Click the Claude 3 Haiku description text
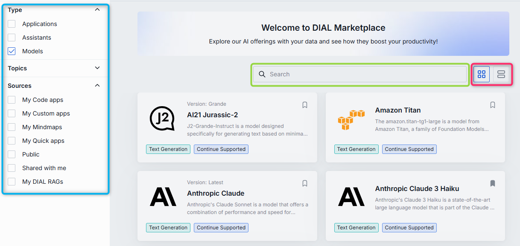Viewport: 520px width, 246px height. click(435, 204)
